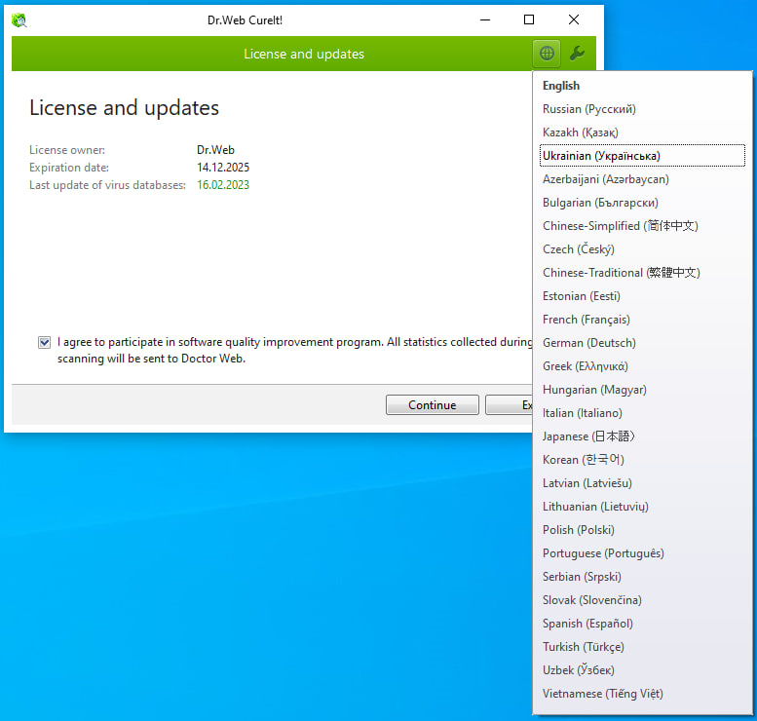
Task: Select Portuguese (Português) language
Action: [642, 553]
